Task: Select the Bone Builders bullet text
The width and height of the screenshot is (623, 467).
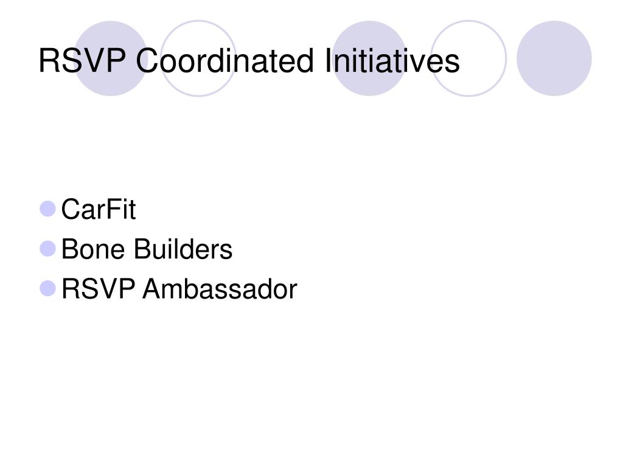Action: tap(147, 249)
